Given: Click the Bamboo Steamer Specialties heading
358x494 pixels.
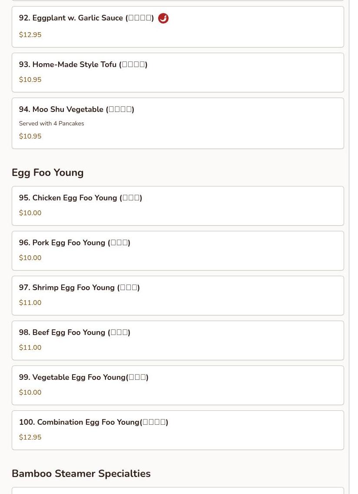Looking at the screenshot, I should (81, 474).
